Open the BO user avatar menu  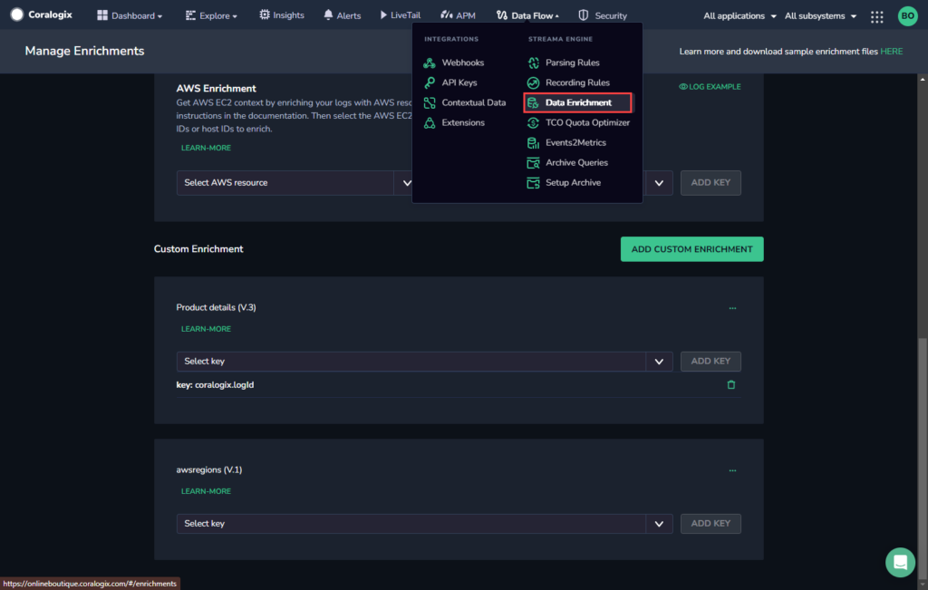click(907, 16)
